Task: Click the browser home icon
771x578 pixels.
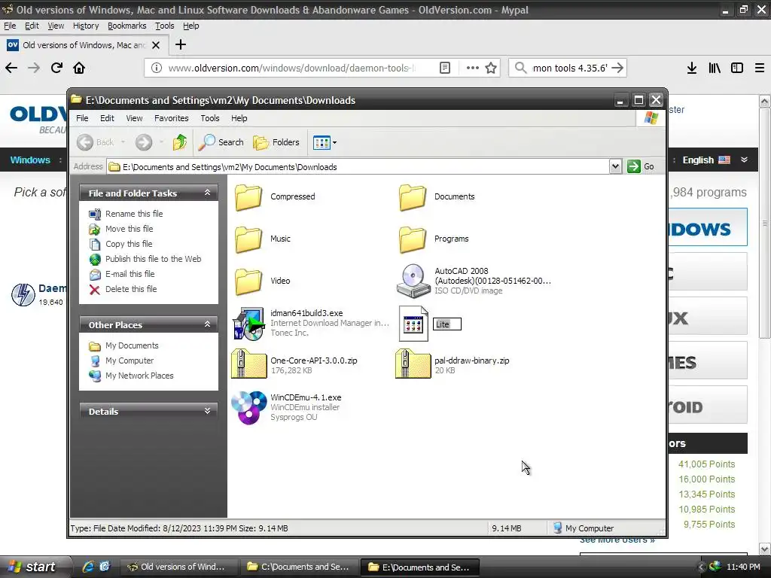Action: tap(79, 68)
